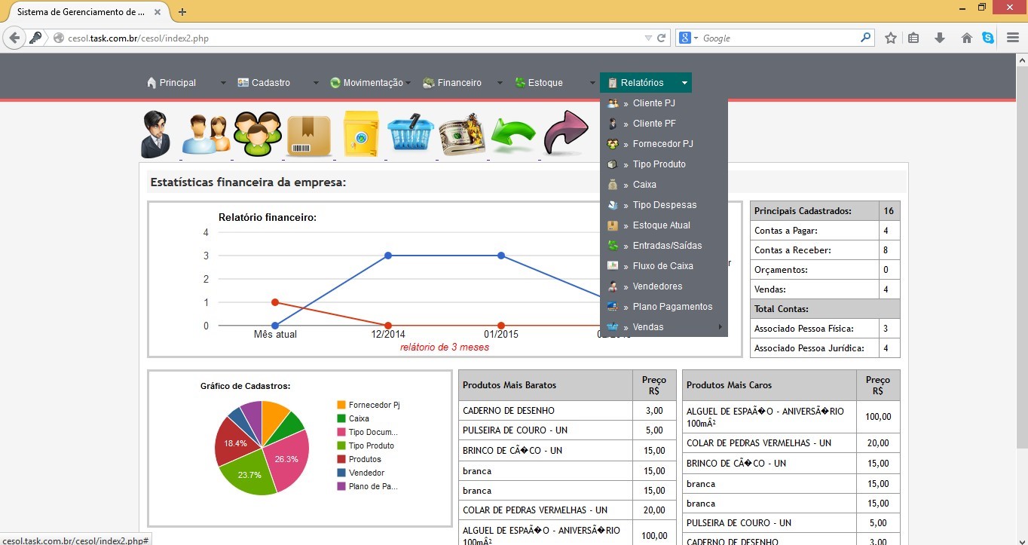Click the Firefox bookmark star icon
The height and width of the screenshot is (545, 1028).
pyautogui.click(x=891, y=38)
